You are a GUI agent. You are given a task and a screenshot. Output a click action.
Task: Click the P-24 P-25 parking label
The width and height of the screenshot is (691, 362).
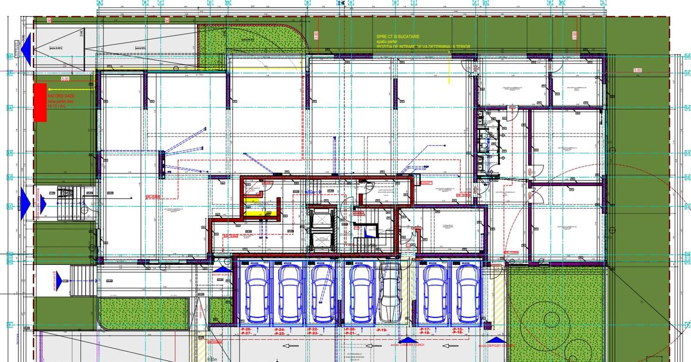click(280, 332)
